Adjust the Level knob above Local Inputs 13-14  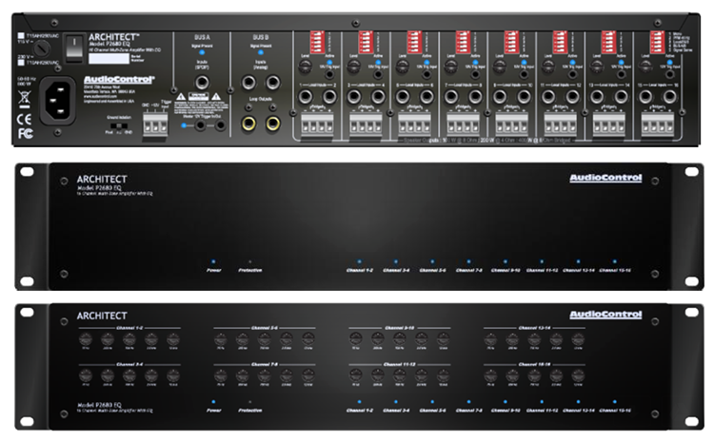click(x=597, y=67)
